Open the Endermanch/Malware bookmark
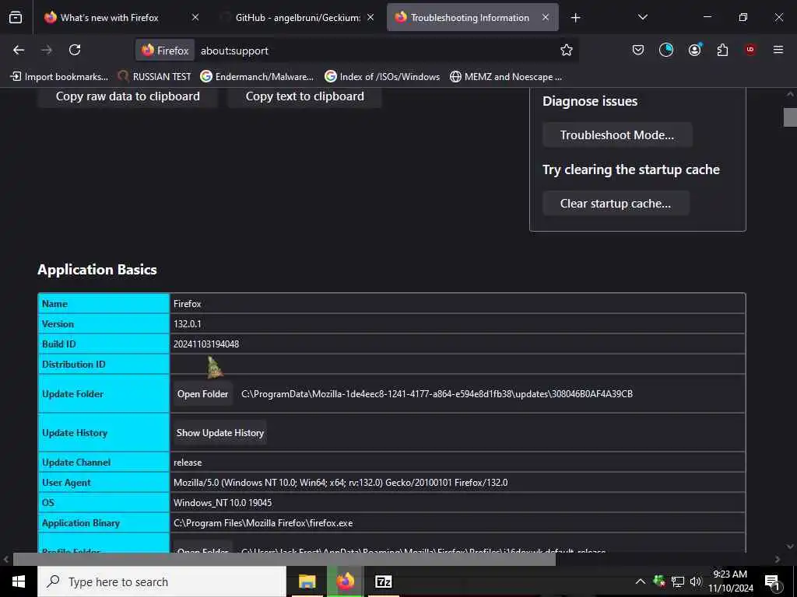The width and height of the screenshot is (797, 597). coord(257,77)
